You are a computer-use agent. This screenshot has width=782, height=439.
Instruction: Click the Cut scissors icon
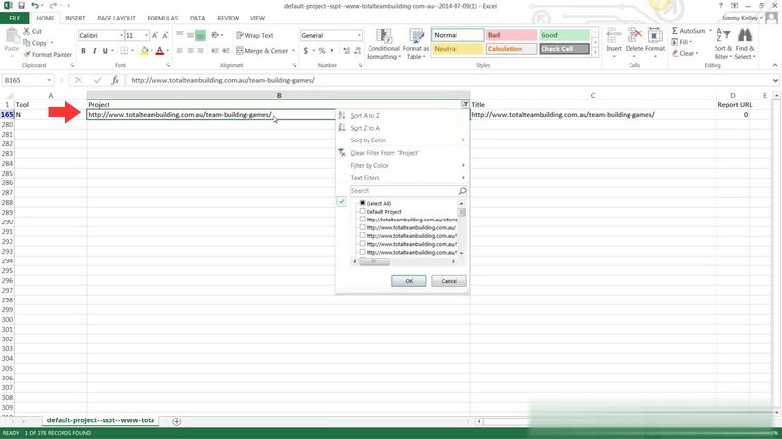tap(27, 31)
